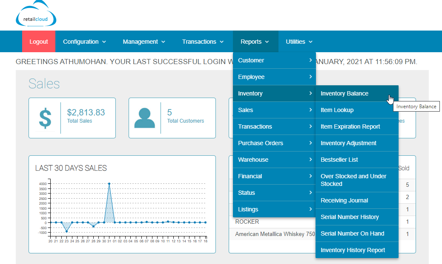Click the LAST 30 DAYS SALES heading
Screen dimensions: 442x264
pos(71,168)
